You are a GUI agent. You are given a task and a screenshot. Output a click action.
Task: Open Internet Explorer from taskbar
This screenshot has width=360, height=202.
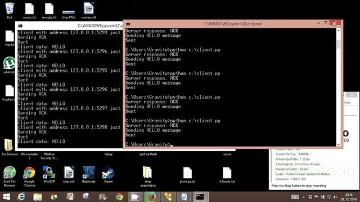tap(21, 197)
